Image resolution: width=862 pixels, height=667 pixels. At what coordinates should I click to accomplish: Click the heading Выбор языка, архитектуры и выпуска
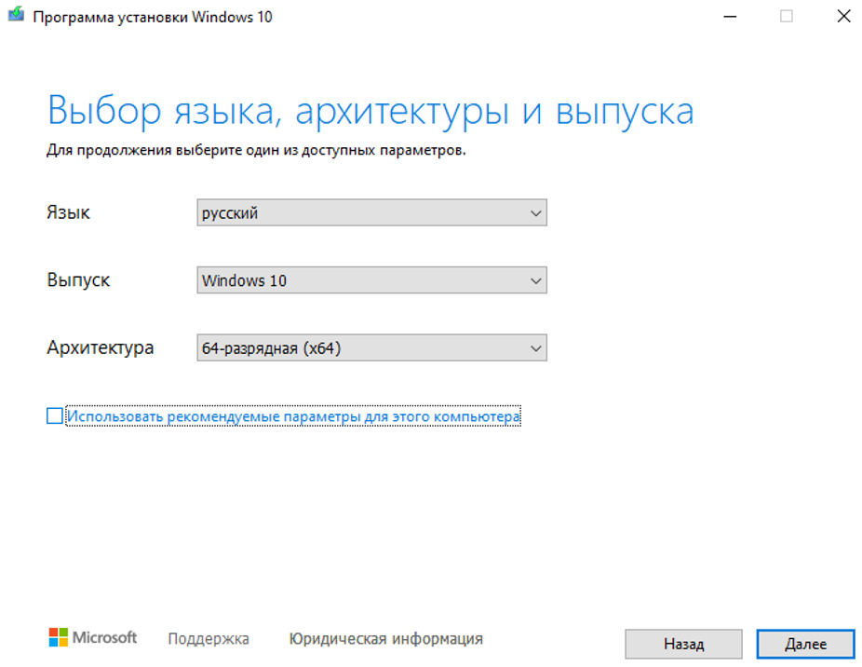coord(370,111)
